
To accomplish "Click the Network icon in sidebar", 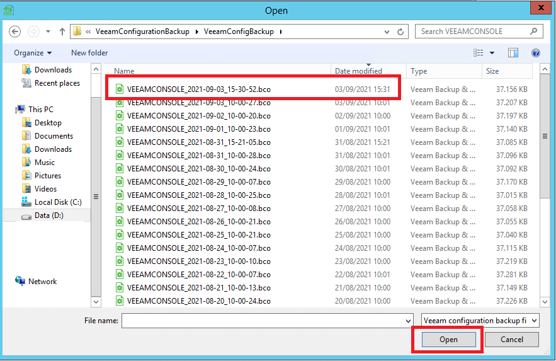I will [20, 281].
